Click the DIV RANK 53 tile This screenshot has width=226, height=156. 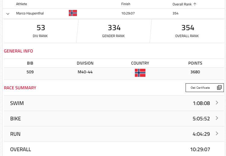click(x=40, y=31)
